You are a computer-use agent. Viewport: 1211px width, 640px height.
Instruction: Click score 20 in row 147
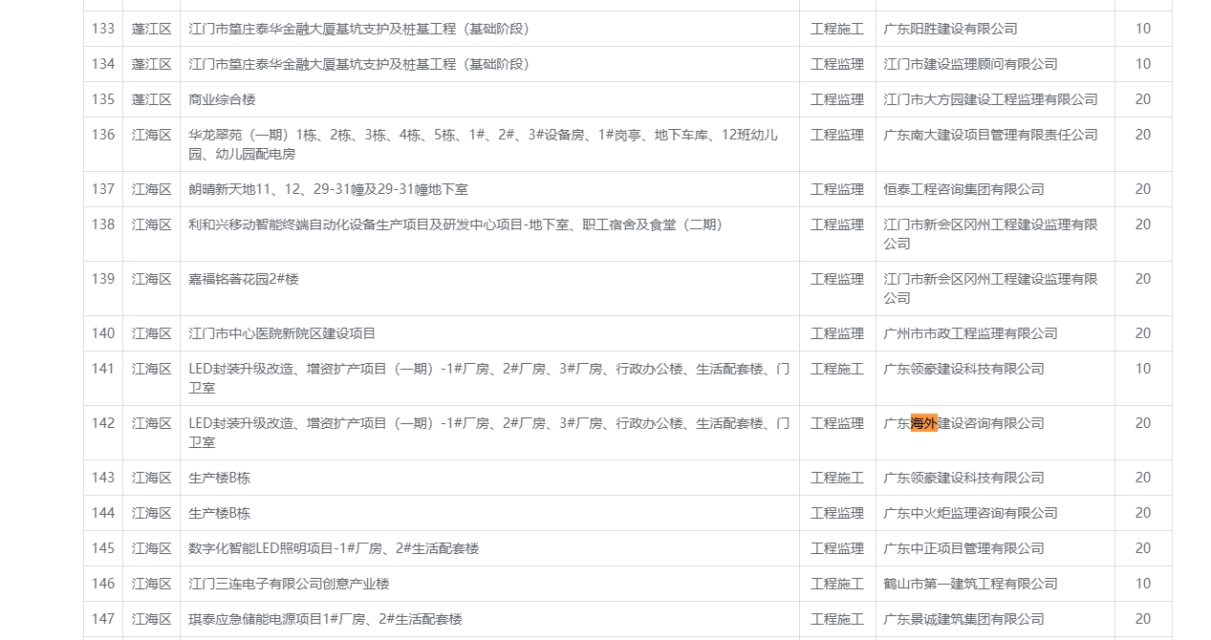1143,619
